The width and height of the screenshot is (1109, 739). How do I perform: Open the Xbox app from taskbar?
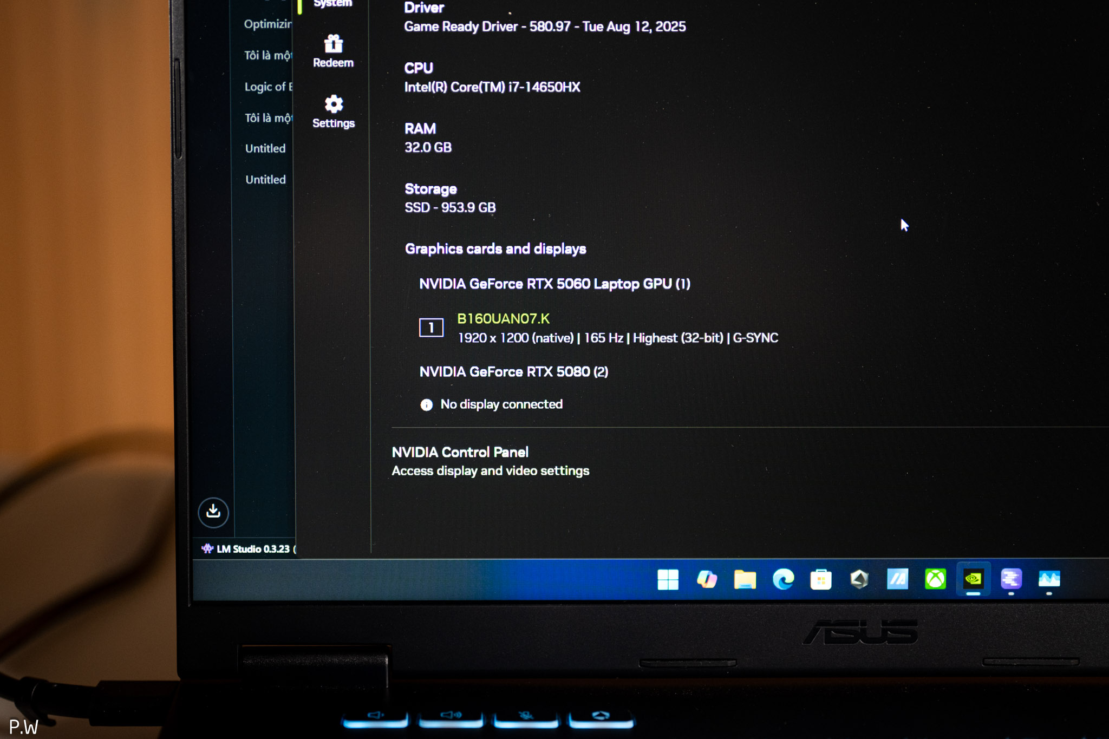click(935, 579)
